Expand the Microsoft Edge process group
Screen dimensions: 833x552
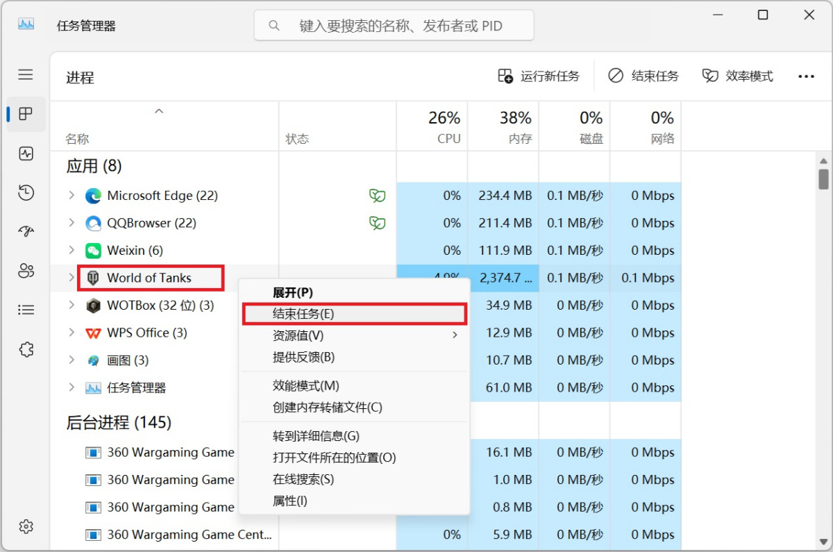pyautogui.click(x=71, y=196)
